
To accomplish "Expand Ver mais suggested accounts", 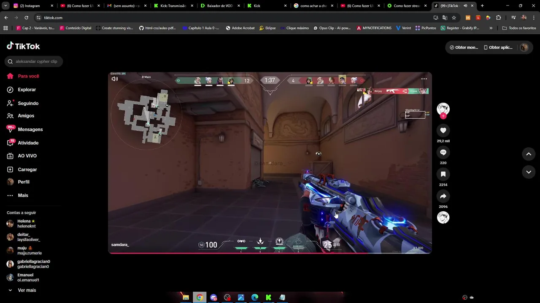I will point(22,290).
